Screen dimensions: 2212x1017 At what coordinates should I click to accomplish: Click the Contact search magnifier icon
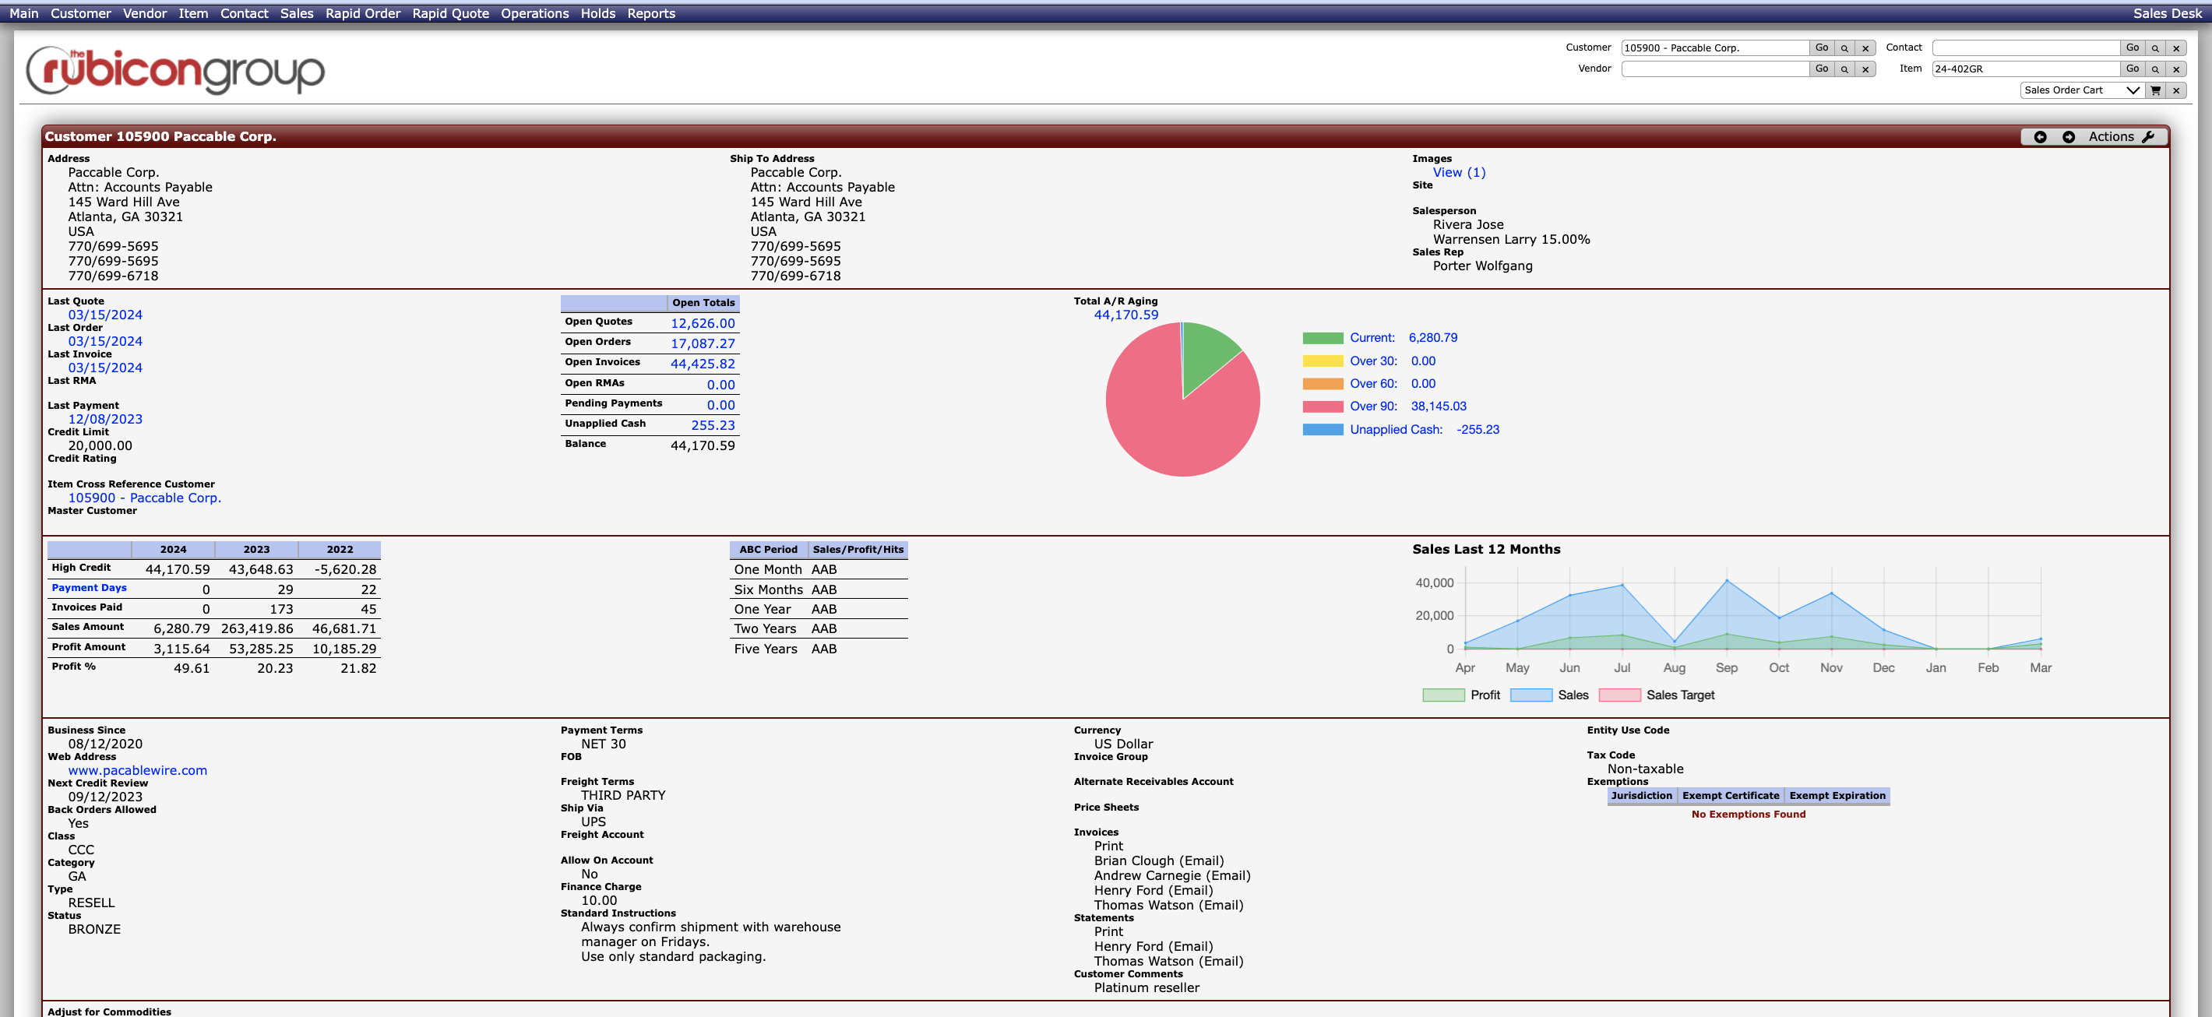[2155, 48]
